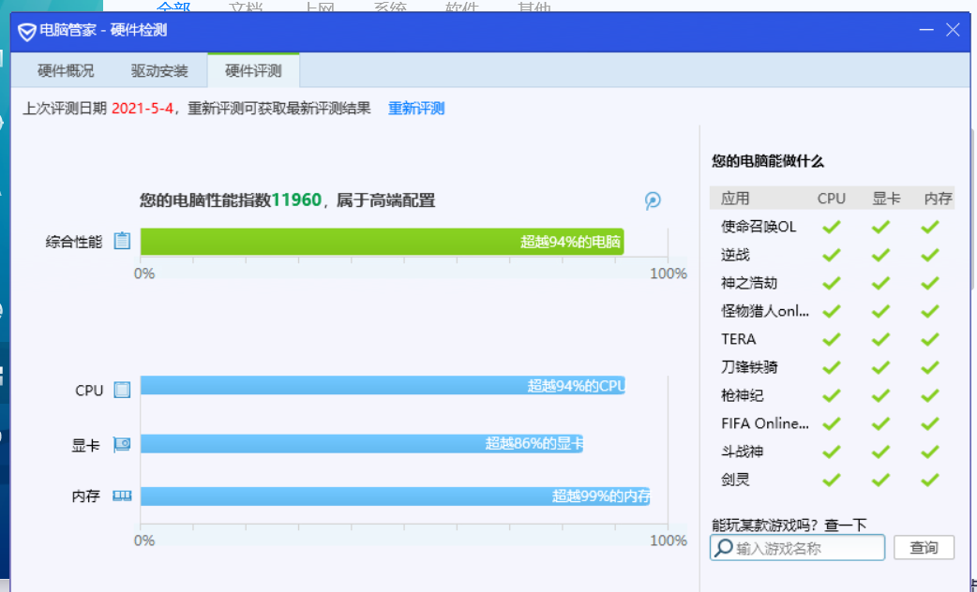Click the CPU chip icon
Image resolution: width=977 pixels, height=592 pixels.
122,391
